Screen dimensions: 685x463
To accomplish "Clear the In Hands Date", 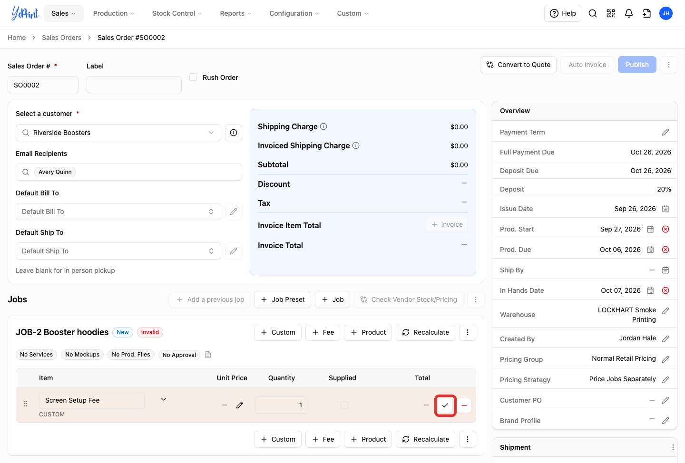I will pos(665,290).
